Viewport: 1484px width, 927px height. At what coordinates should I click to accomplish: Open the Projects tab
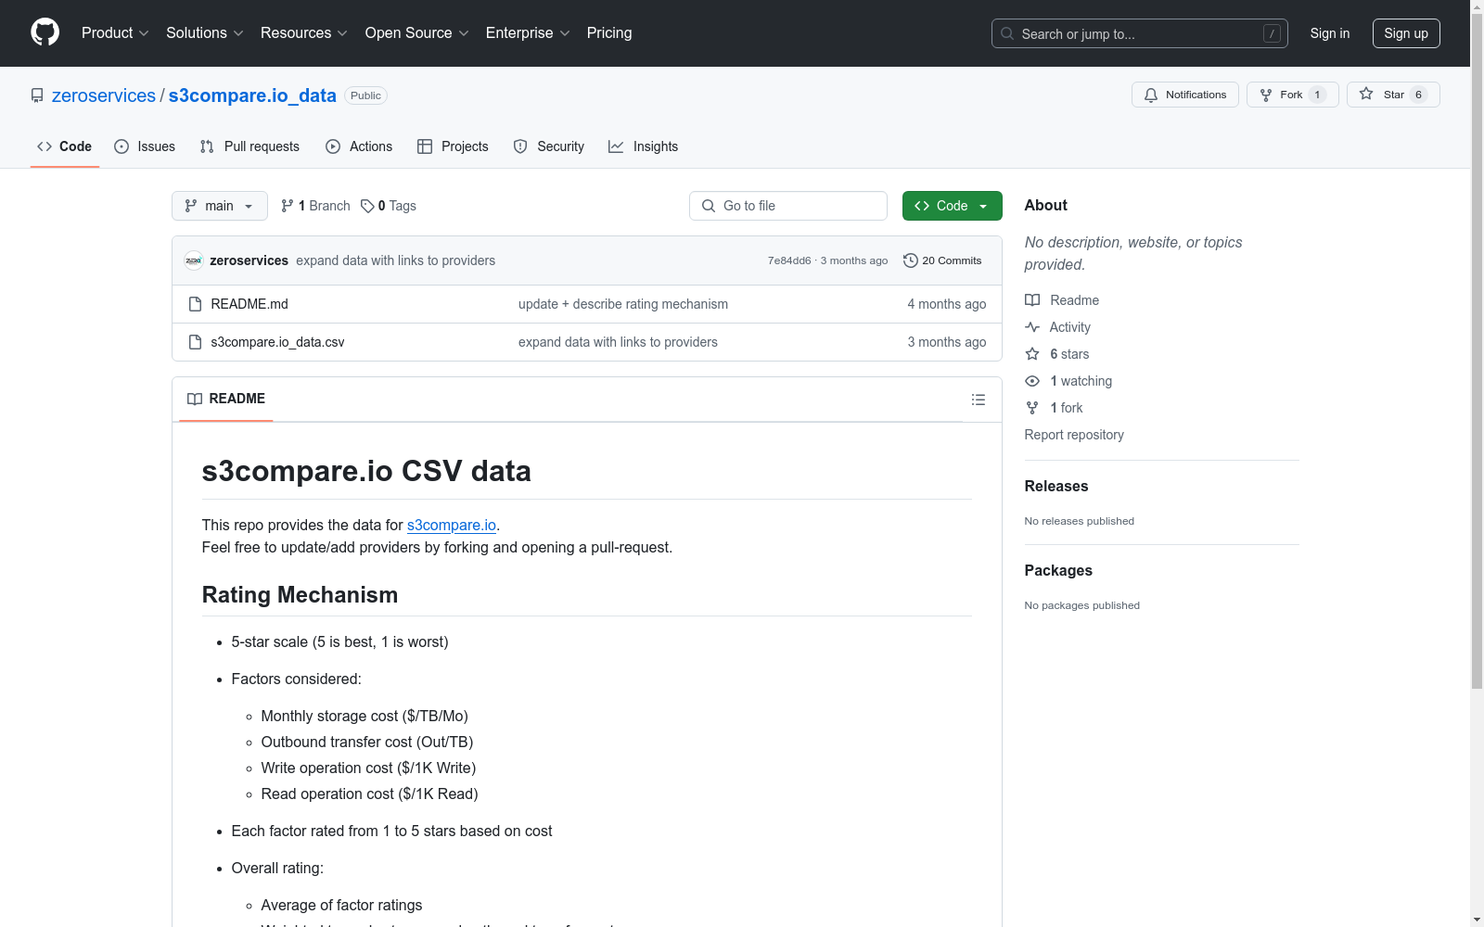click(x=453, y=146)
